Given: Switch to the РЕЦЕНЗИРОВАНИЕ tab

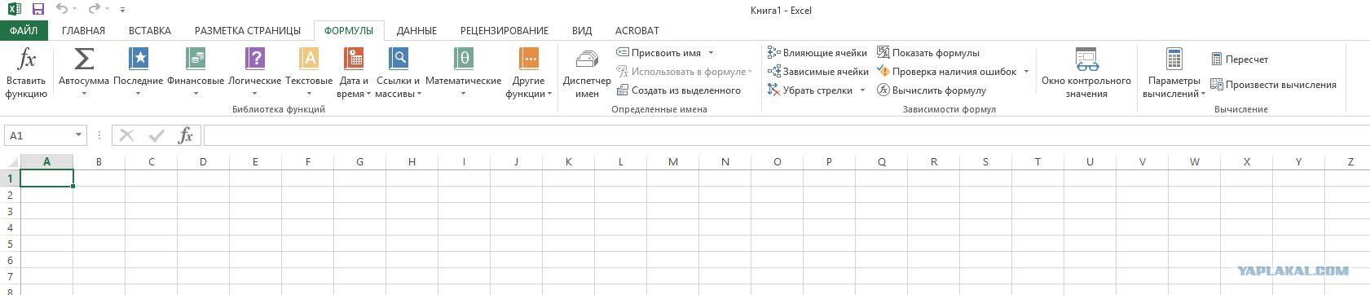Looking at the screenshot, I should (x=504, y=30).
